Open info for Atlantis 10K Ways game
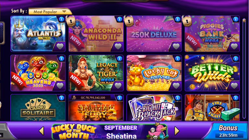This screenshot has width=249, height=140. (61, 19)
